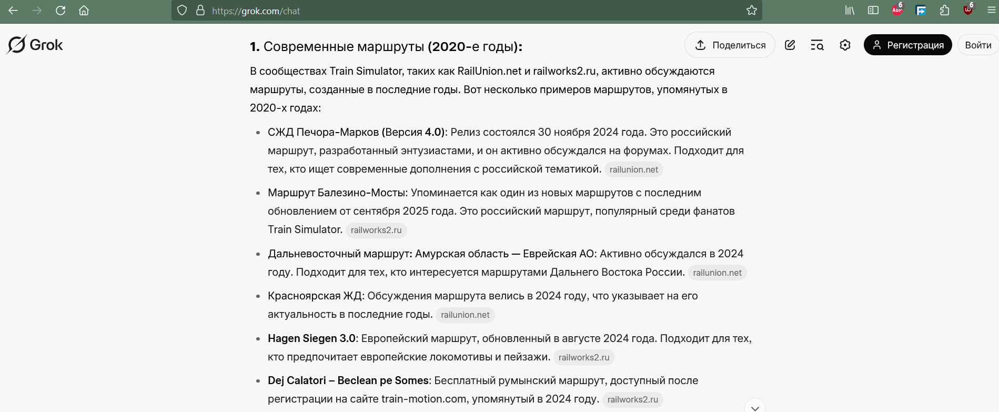
Task: Open railunion.net source after Дальневосточный маршрут
Action: pyautogui.click(x=717, y=273)
